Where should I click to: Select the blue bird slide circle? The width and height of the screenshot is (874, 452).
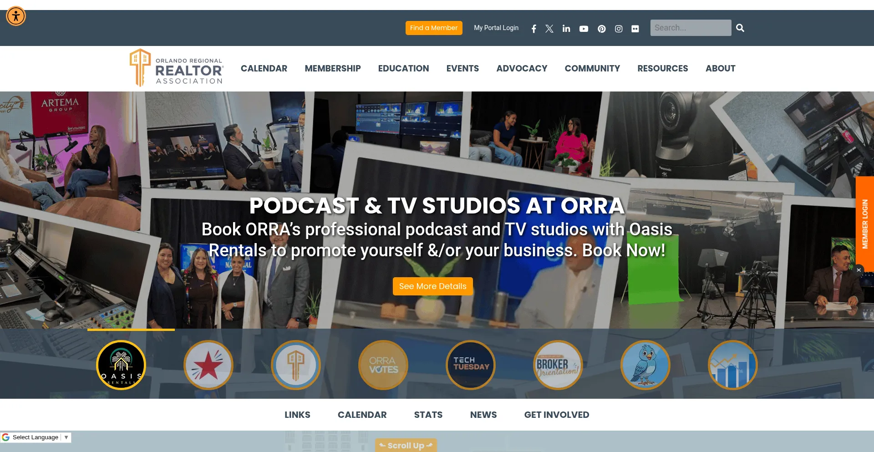[645, 365]
